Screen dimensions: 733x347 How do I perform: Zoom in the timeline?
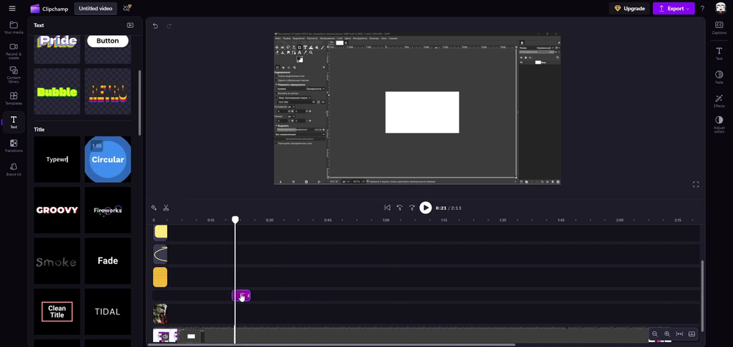tap(667, 334)
